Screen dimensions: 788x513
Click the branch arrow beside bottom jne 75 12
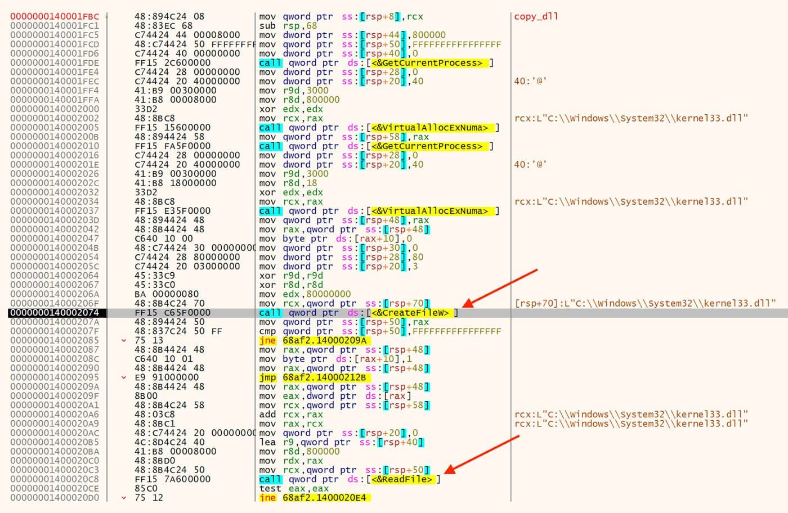point(125,497)
